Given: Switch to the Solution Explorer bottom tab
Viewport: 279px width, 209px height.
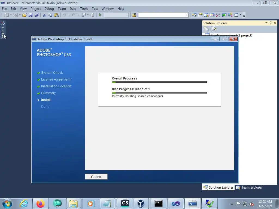Looking at the screenshot, I should click(x=218, y=188).
